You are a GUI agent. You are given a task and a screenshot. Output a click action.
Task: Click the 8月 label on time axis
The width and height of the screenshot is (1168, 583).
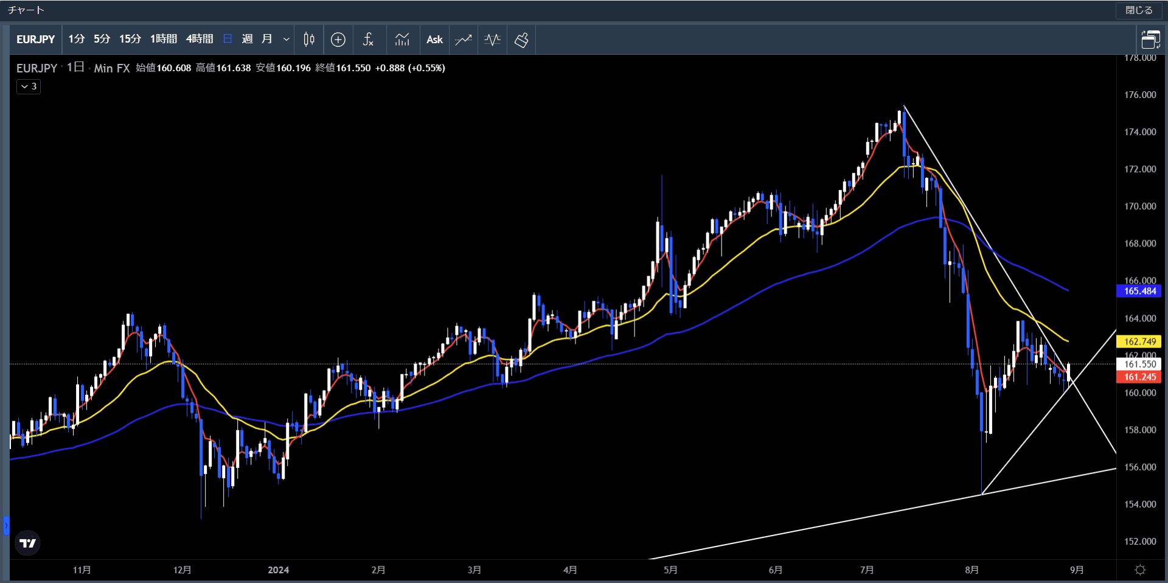972,570
